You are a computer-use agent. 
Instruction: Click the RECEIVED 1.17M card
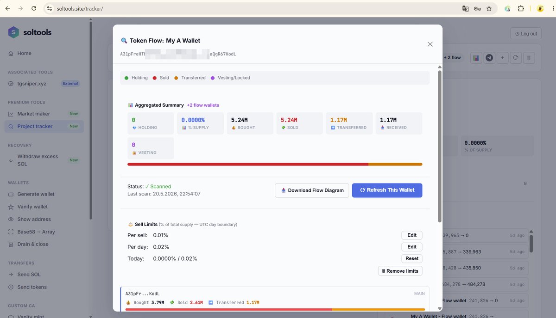399,123
